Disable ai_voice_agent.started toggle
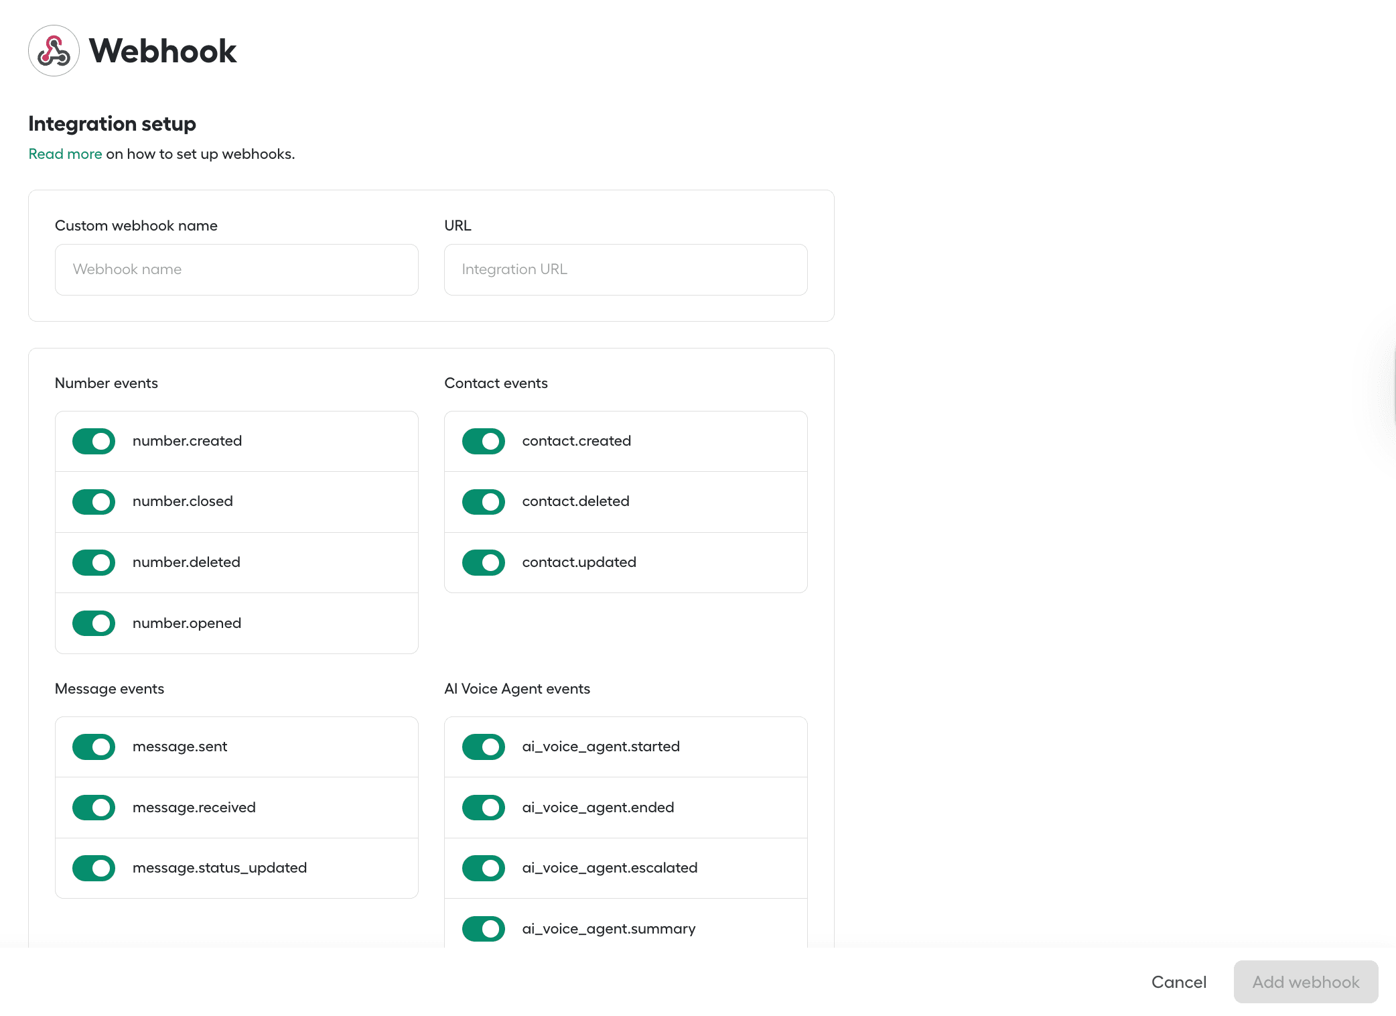This screenshot has width=1396, height=1016. tap(483, 747)
